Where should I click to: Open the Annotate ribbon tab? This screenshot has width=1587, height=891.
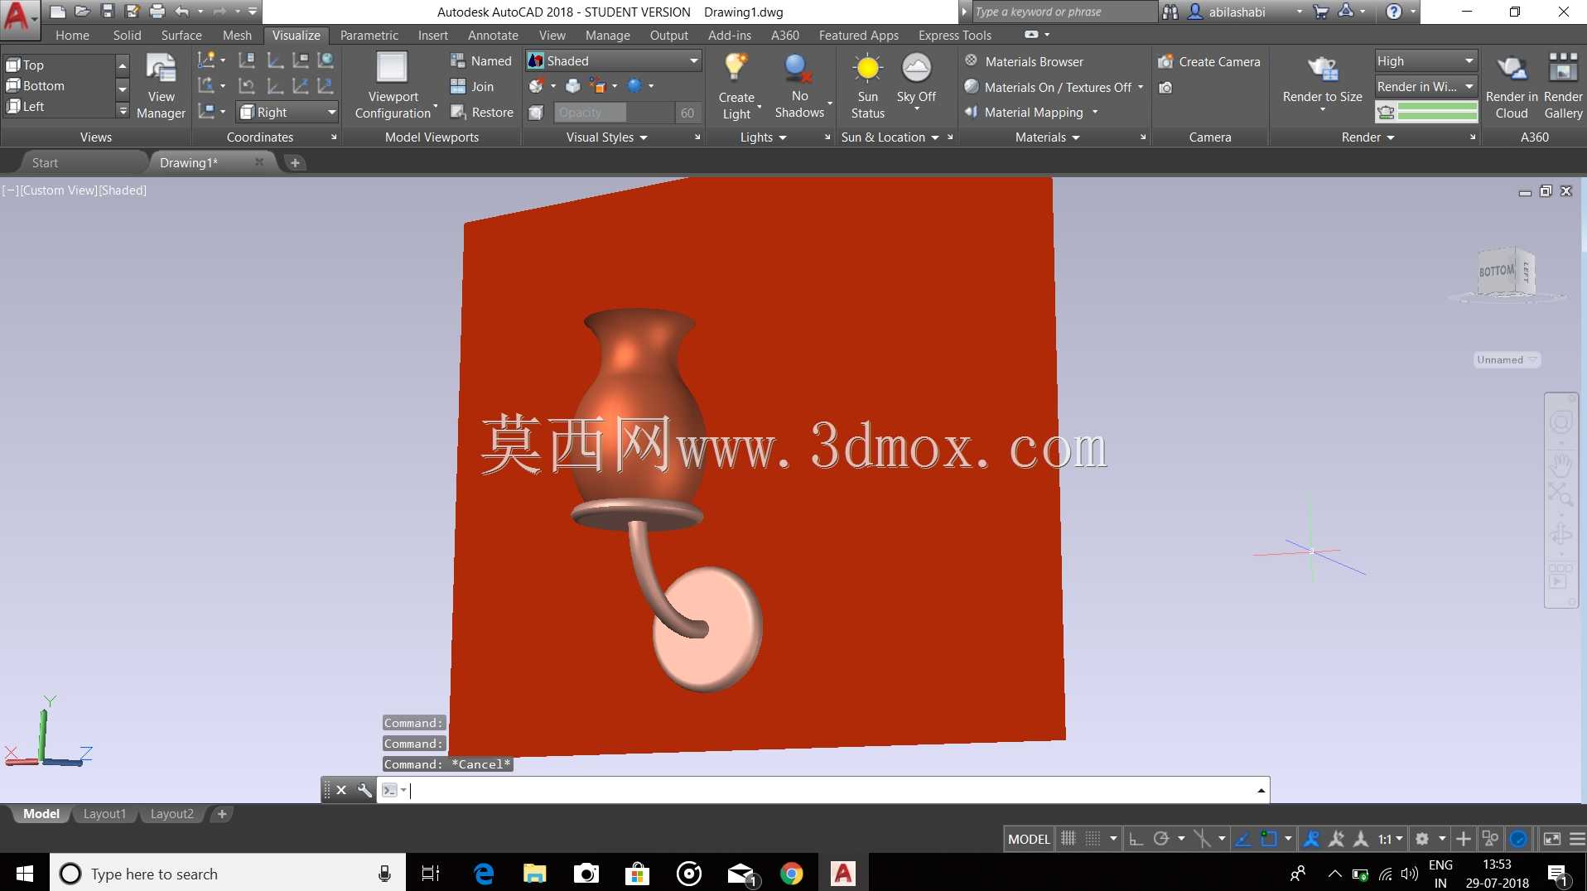(x=493, y=35)
